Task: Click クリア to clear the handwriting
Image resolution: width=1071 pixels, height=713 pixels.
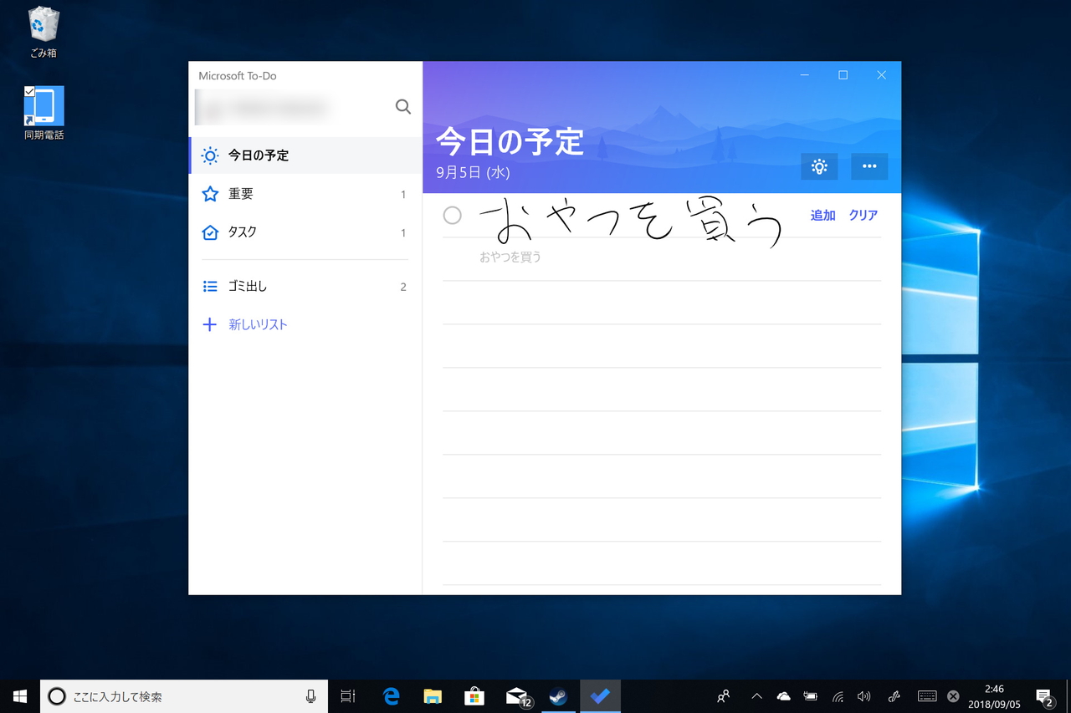Action: (863, 215)
